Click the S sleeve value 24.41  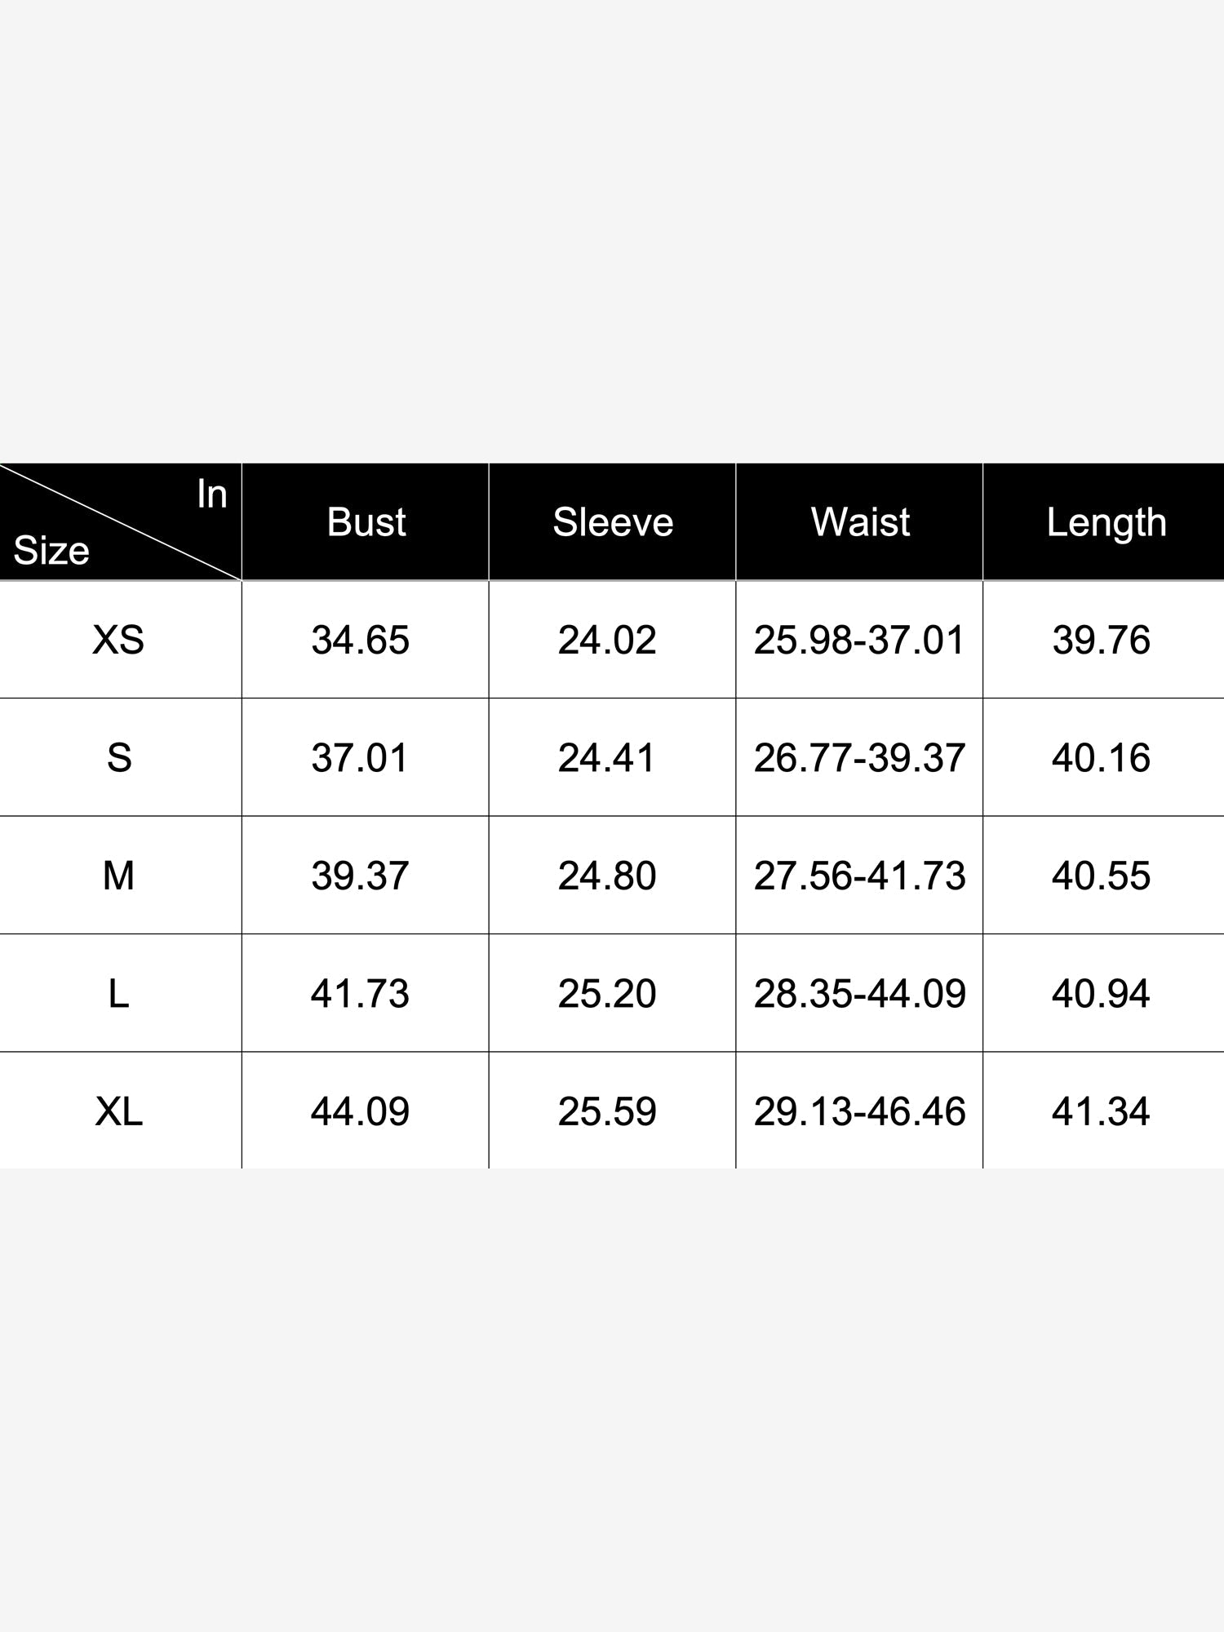[x=606, y=758]
